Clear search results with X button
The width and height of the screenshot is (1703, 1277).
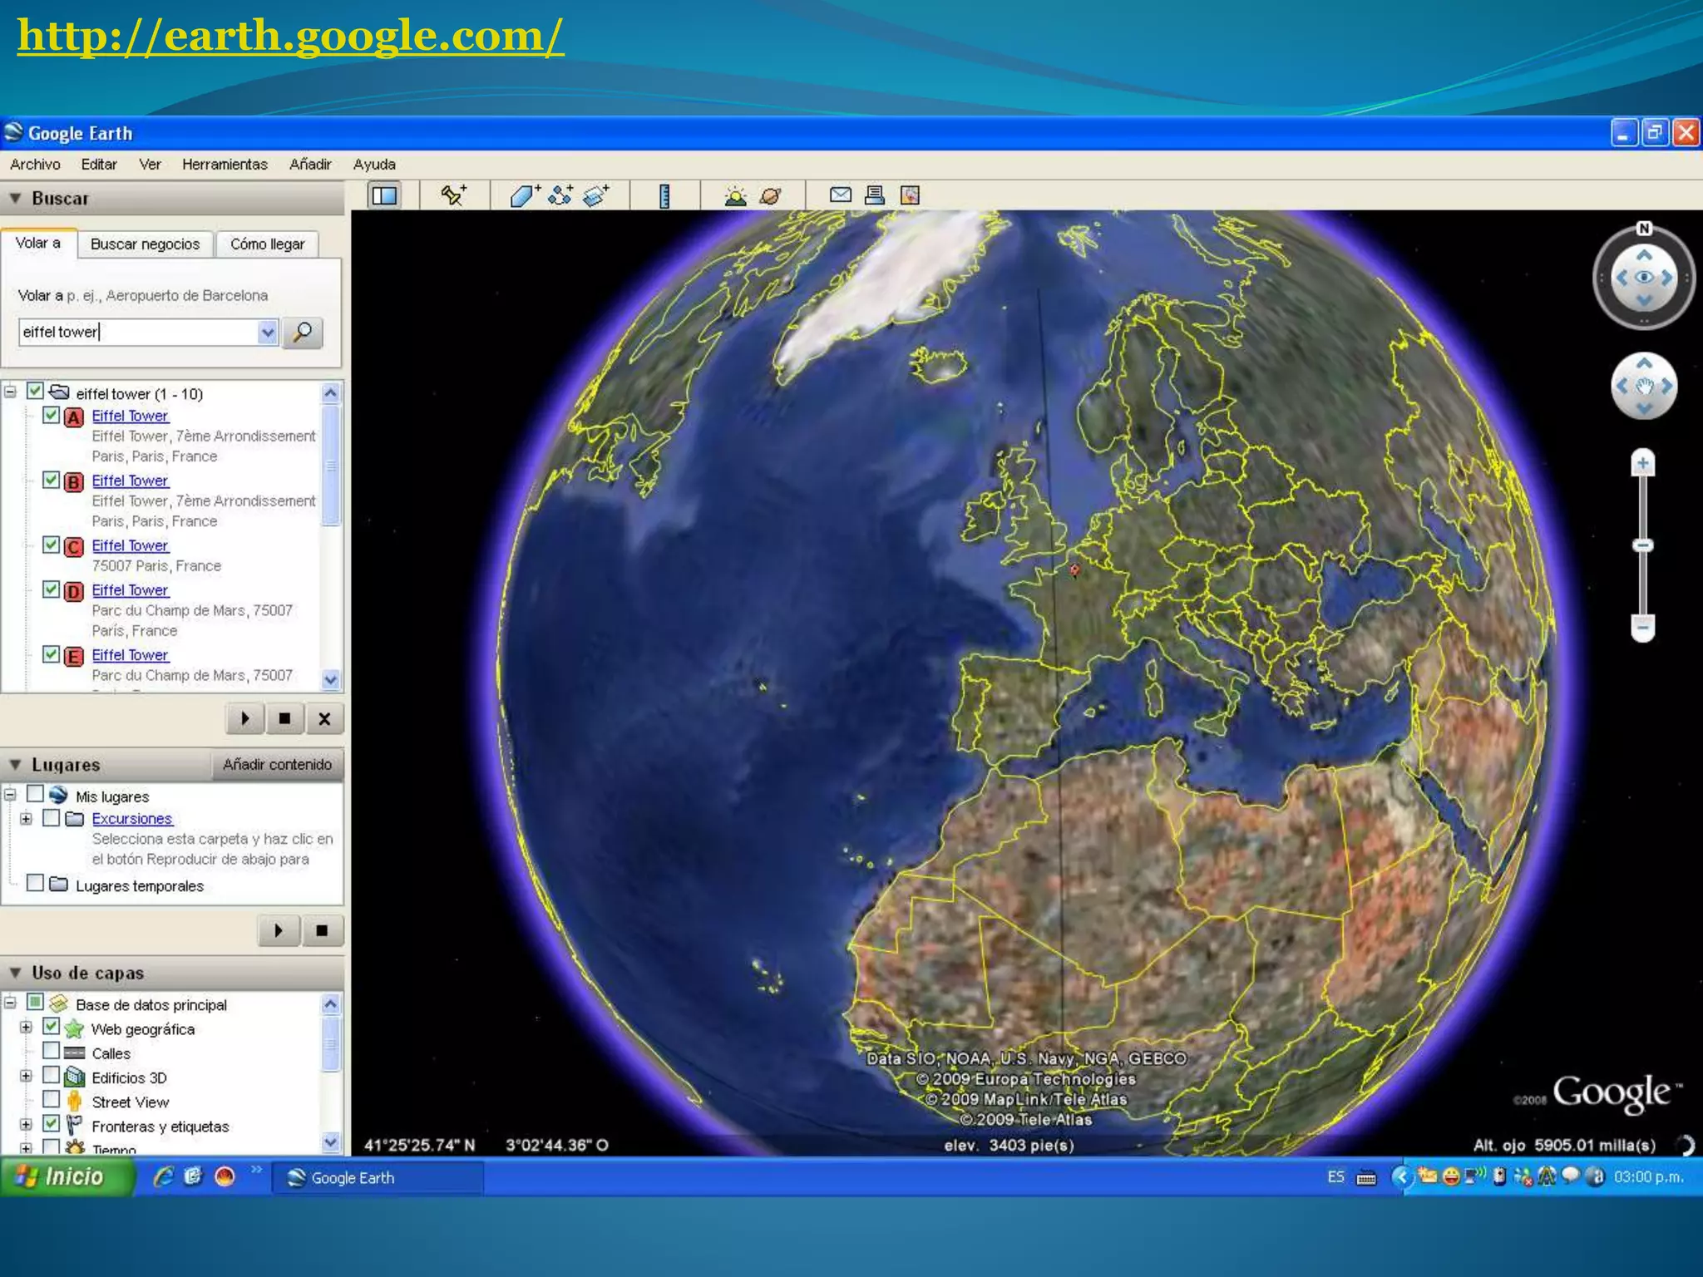[x=324, y=718]
